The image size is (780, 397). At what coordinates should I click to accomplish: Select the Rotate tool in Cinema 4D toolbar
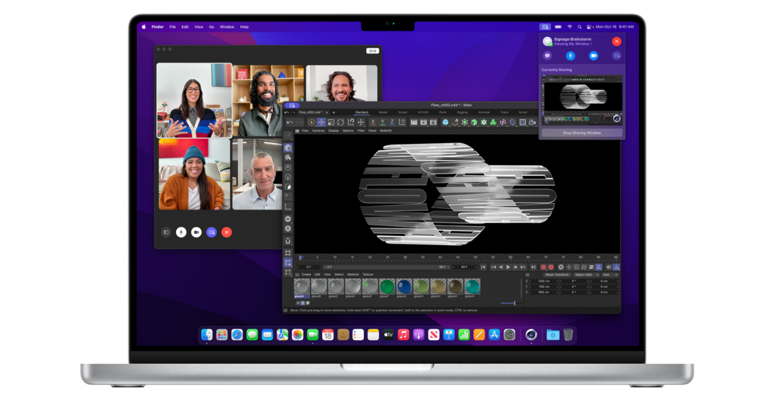coord(340,122)
